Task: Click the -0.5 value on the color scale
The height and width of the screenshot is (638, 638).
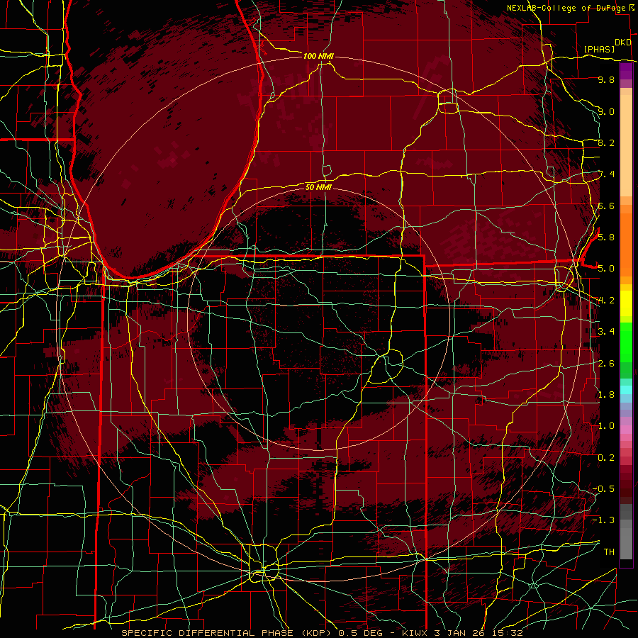Action: pyautogui.click(x=604, y=489)
